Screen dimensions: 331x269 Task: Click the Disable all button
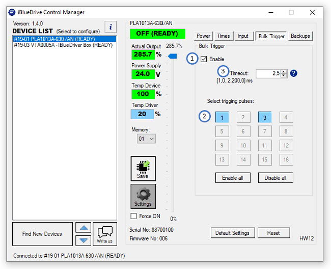[x=275, y=178]
